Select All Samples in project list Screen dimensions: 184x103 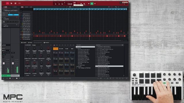85,47
